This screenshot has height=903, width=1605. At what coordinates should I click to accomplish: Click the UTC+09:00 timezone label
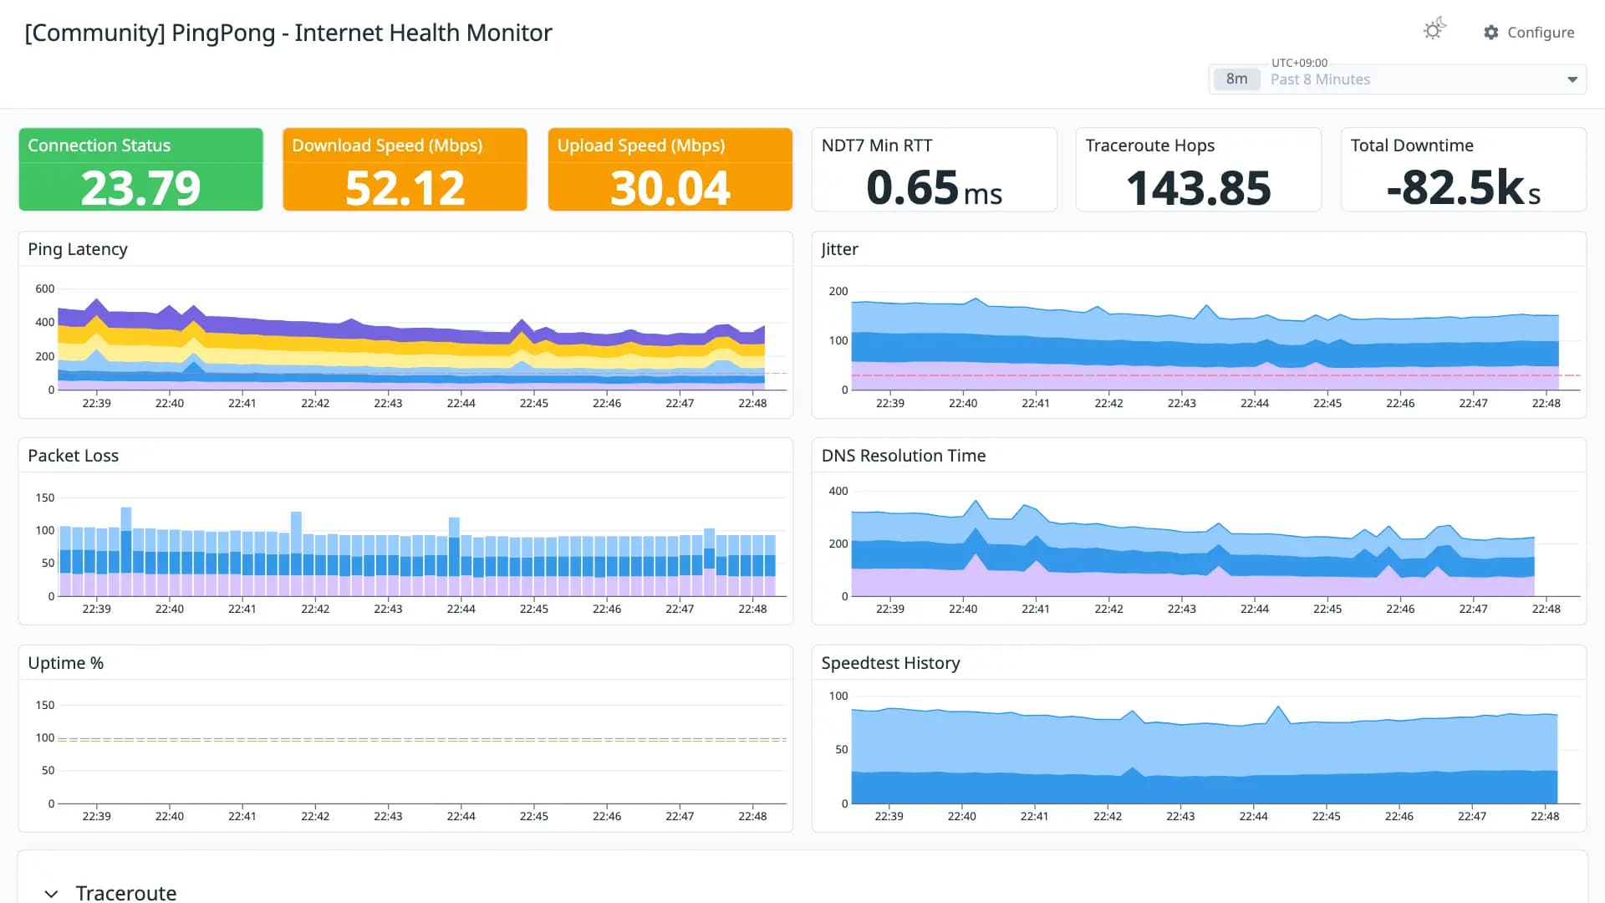point(1299,63)
